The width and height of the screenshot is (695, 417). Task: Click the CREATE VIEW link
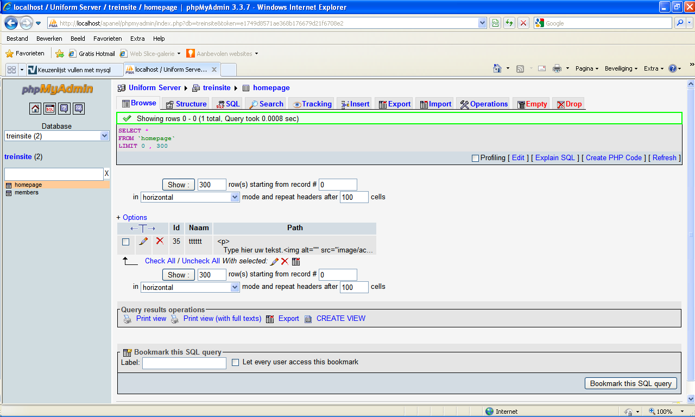(340, 319)
